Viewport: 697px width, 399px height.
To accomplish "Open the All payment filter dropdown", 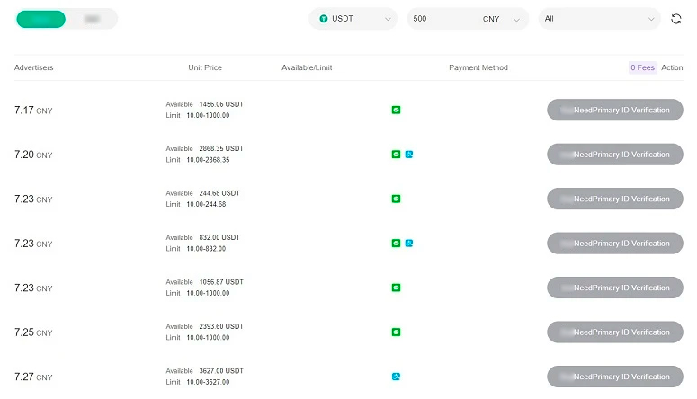I will pos(599,19).
